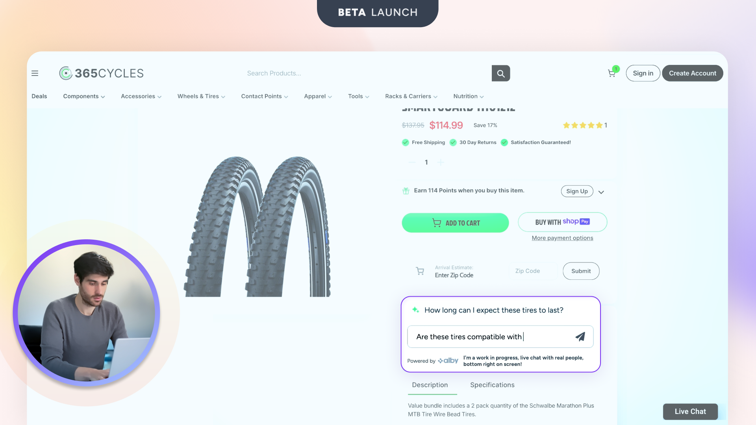Click 30 Day Returns badge
This screenshot has height=425, width=756.
tap(473, 142)
